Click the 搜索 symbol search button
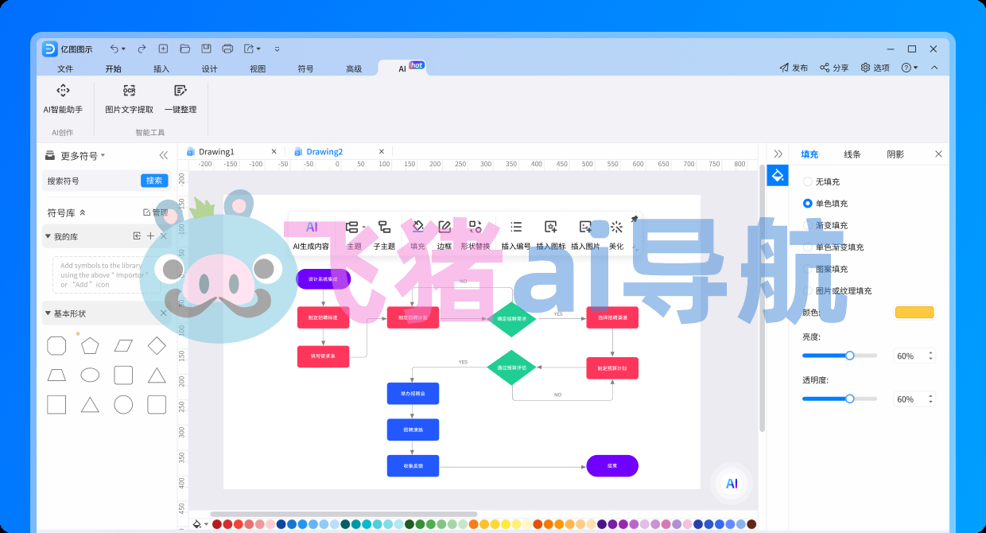 pos(153,181)
